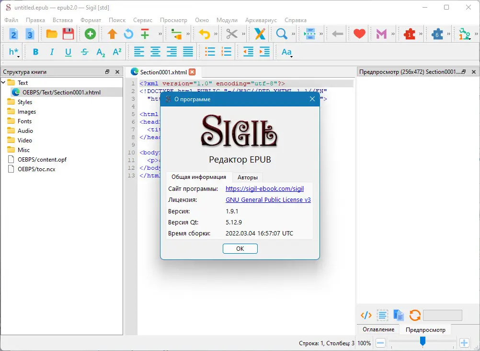Toggle italic formatting I
This screenshot has height=351, width=480.
coord(52,52)
